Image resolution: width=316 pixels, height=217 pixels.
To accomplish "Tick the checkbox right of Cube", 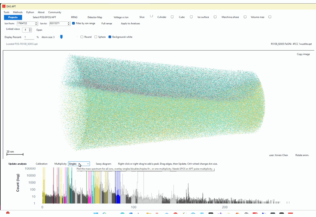I will (191, 17).
